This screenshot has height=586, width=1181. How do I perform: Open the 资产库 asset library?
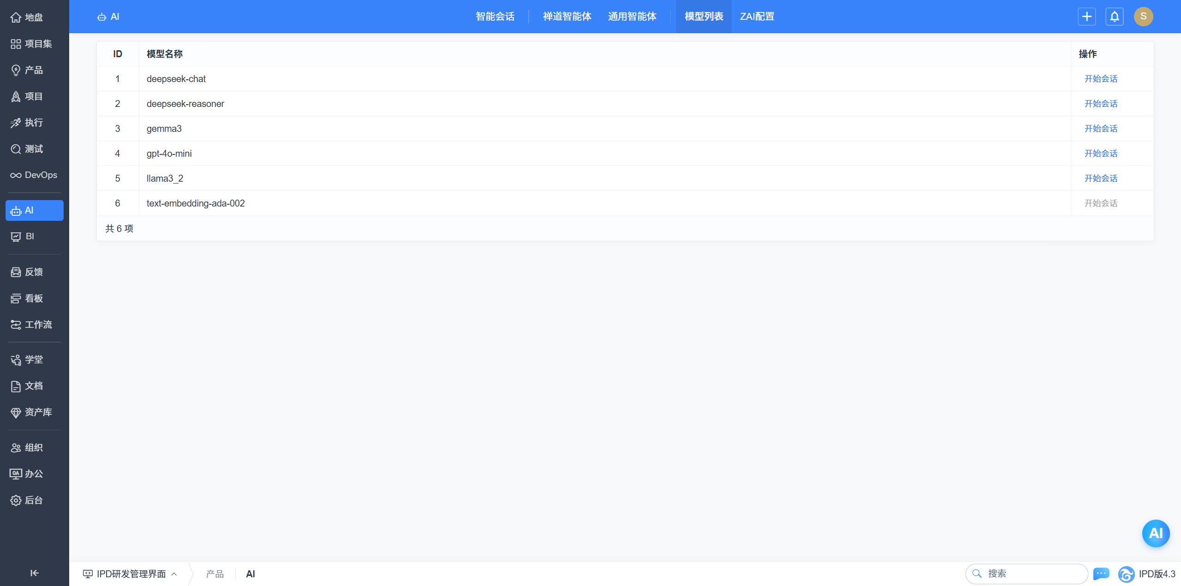(34, 412)
